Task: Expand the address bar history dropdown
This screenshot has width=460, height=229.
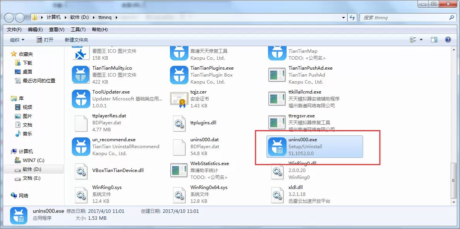Action: coord(344,18)
